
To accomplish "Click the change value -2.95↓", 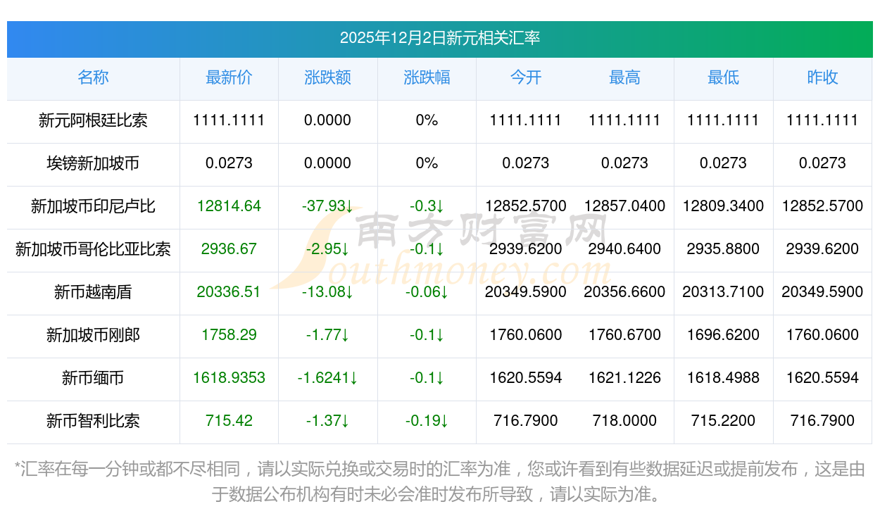I will pos(328,249).
